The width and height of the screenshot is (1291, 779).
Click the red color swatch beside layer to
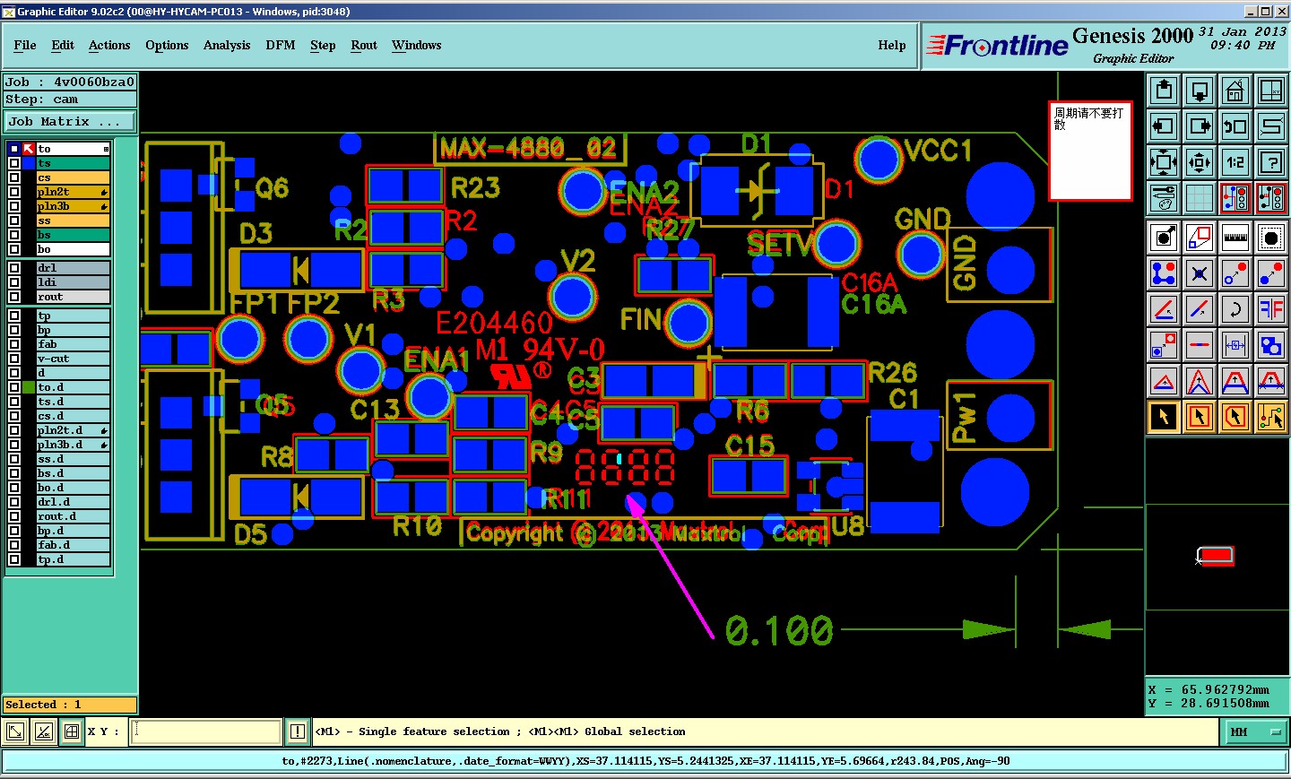point(29,149)
